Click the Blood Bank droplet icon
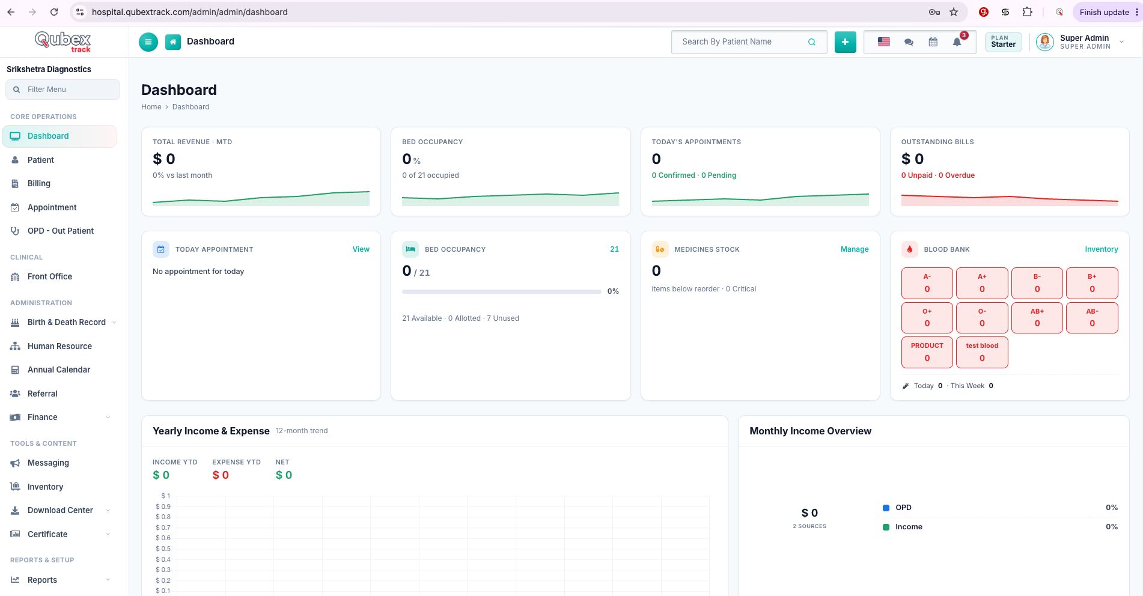Screen dimensions: 1143x596 pos(909,249)
